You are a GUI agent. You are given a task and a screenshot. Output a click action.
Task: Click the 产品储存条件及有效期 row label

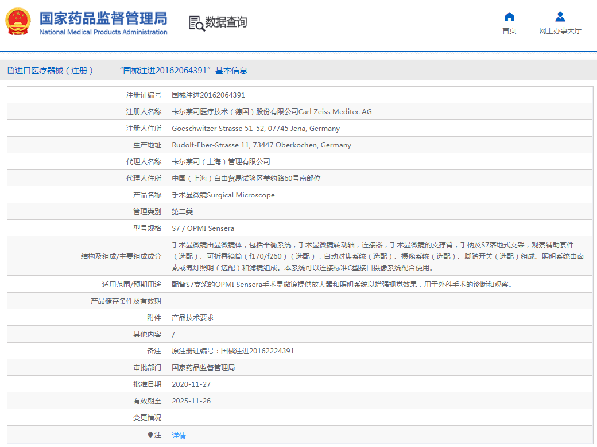(x=126, y=301)
